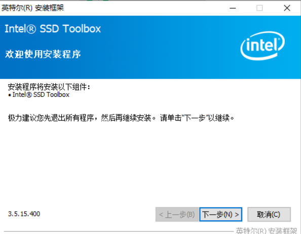The width and height of the screenshot is (301, 234).
Task: Close the installer window with X
Action: [287, 8]
